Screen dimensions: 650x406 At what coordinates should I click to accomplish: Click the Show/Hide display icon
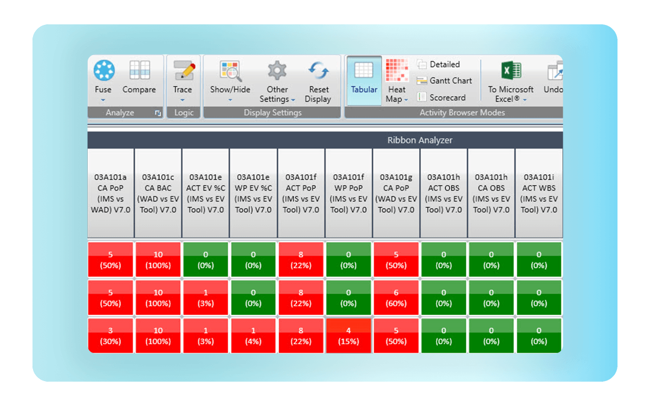coord(230,73)
